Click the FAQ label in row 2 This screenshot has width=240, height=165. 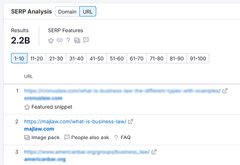coord(125,138)
